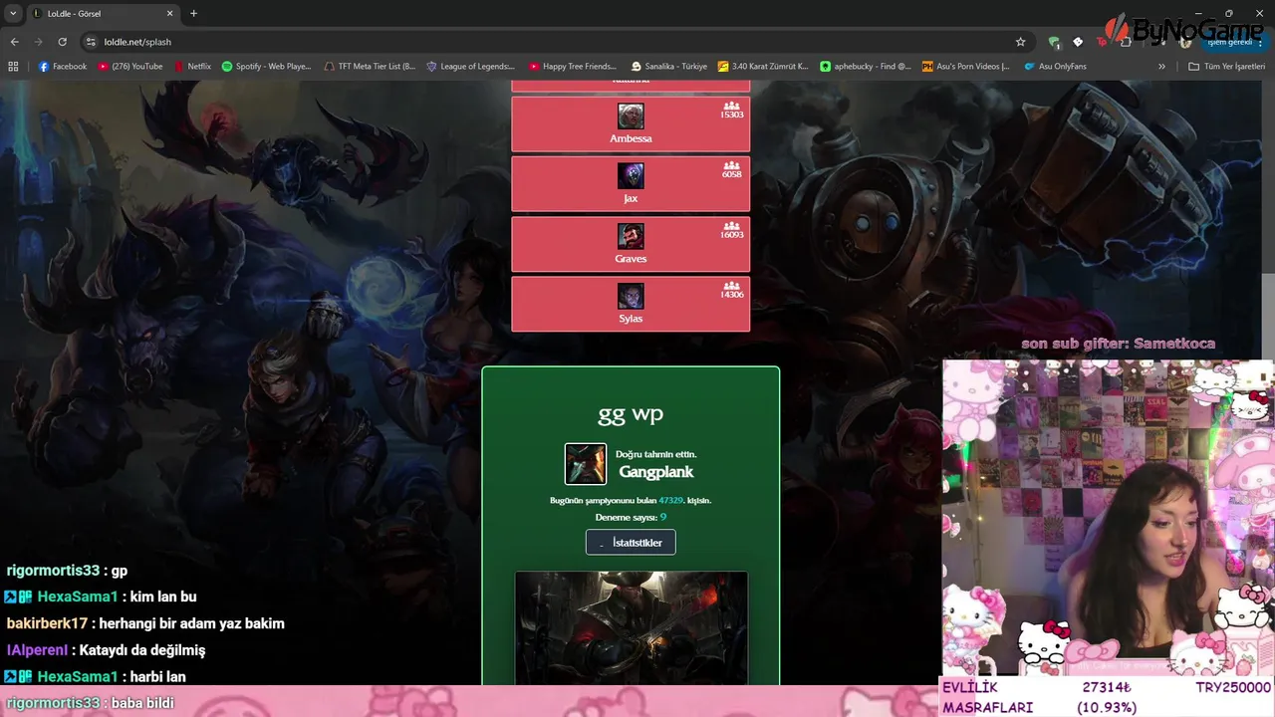Screen dimensions: 1275x717
Task: Click the Gangplank portrait in the result card
Action: pos(586,464)
